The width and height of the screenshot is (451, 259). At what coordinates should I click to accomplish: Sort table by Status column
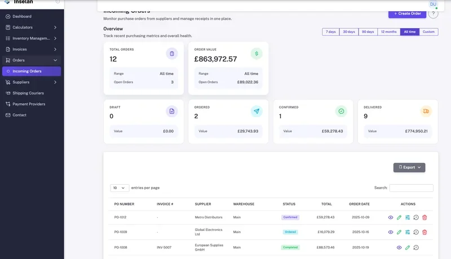289,204
